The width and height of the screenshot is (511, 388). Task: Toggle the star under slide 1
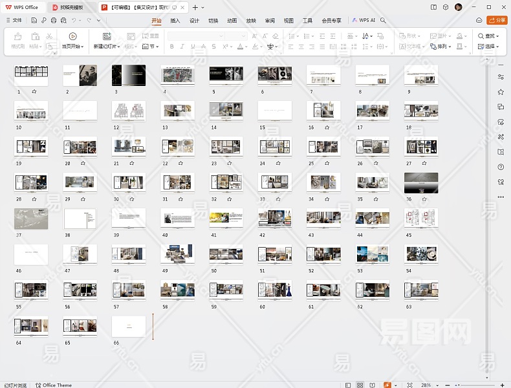tap(34, 92)
